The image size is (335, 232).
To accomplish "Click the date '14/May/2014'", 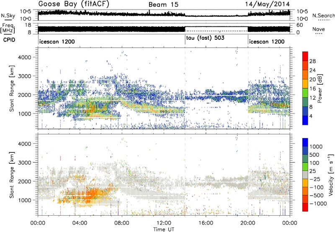I will (x=267, y=4).
